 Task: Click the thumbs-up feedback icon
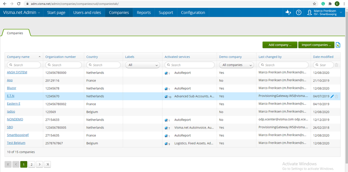point(288,13)
